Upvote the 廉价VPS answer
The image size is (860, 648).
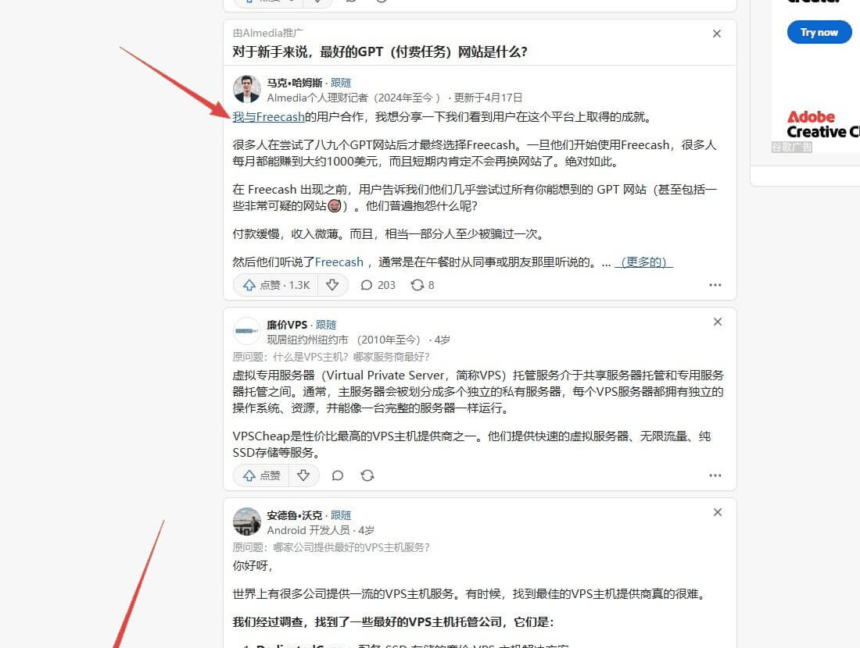click(262, 475)
